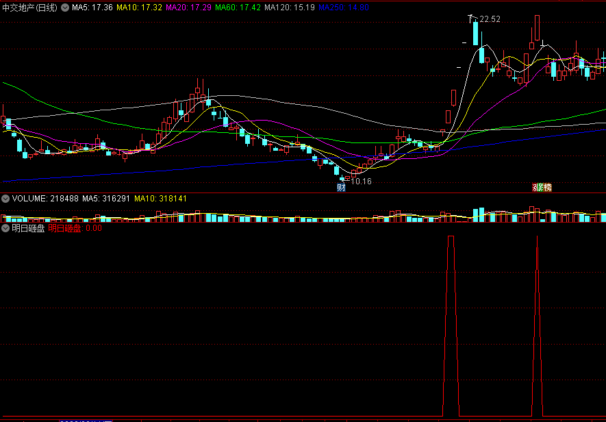
Task: Click the magenta MA20: 17.29 label
Action: click(188, 8)
